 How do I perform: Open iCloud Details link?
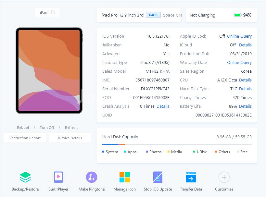(x=245, y=45)
